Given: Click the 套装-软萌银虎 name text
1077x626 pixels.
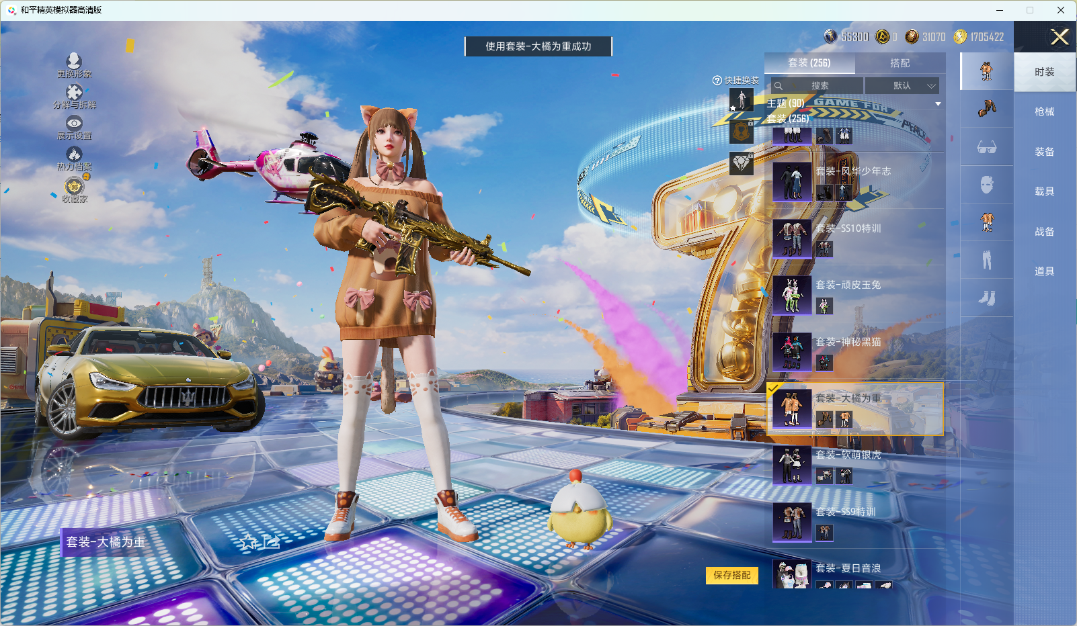Looking at the screenshot, I should (848, 455).
